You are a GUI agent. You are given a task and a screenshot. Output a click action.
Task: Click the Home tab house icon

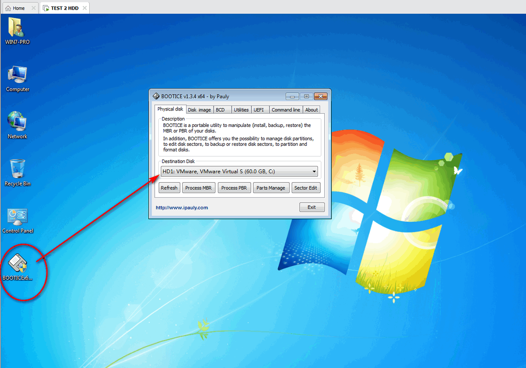[x=8, y=8]
